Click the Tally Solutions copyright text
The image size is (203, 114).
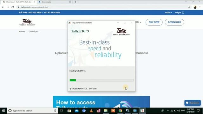(83, 89)
